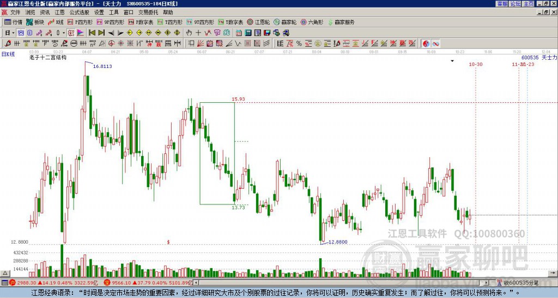Click the 老子十二宫结构 label
The width and height of the screenshot is (558, 298).
[48, 58]
